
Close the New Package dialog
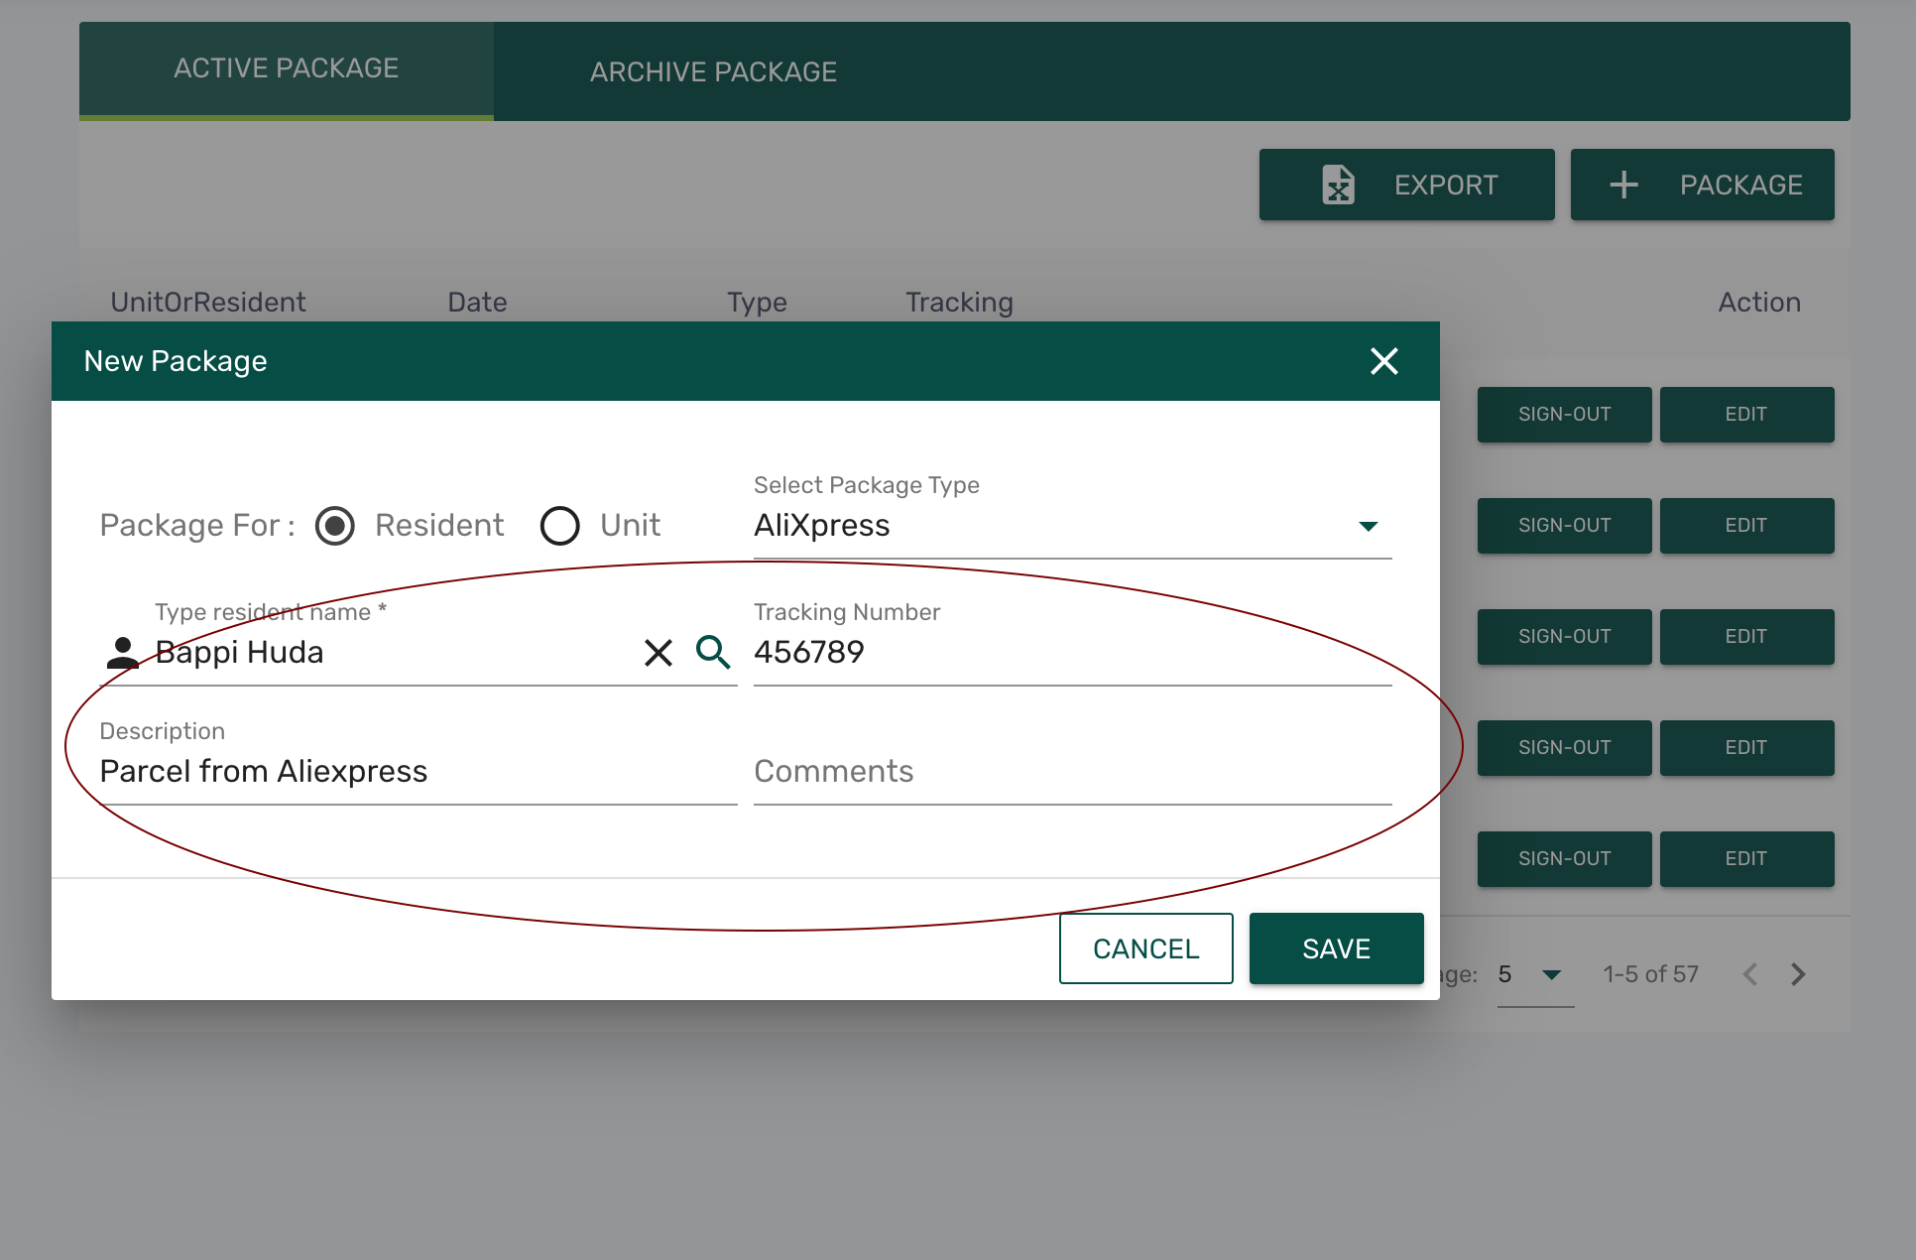1383,361
